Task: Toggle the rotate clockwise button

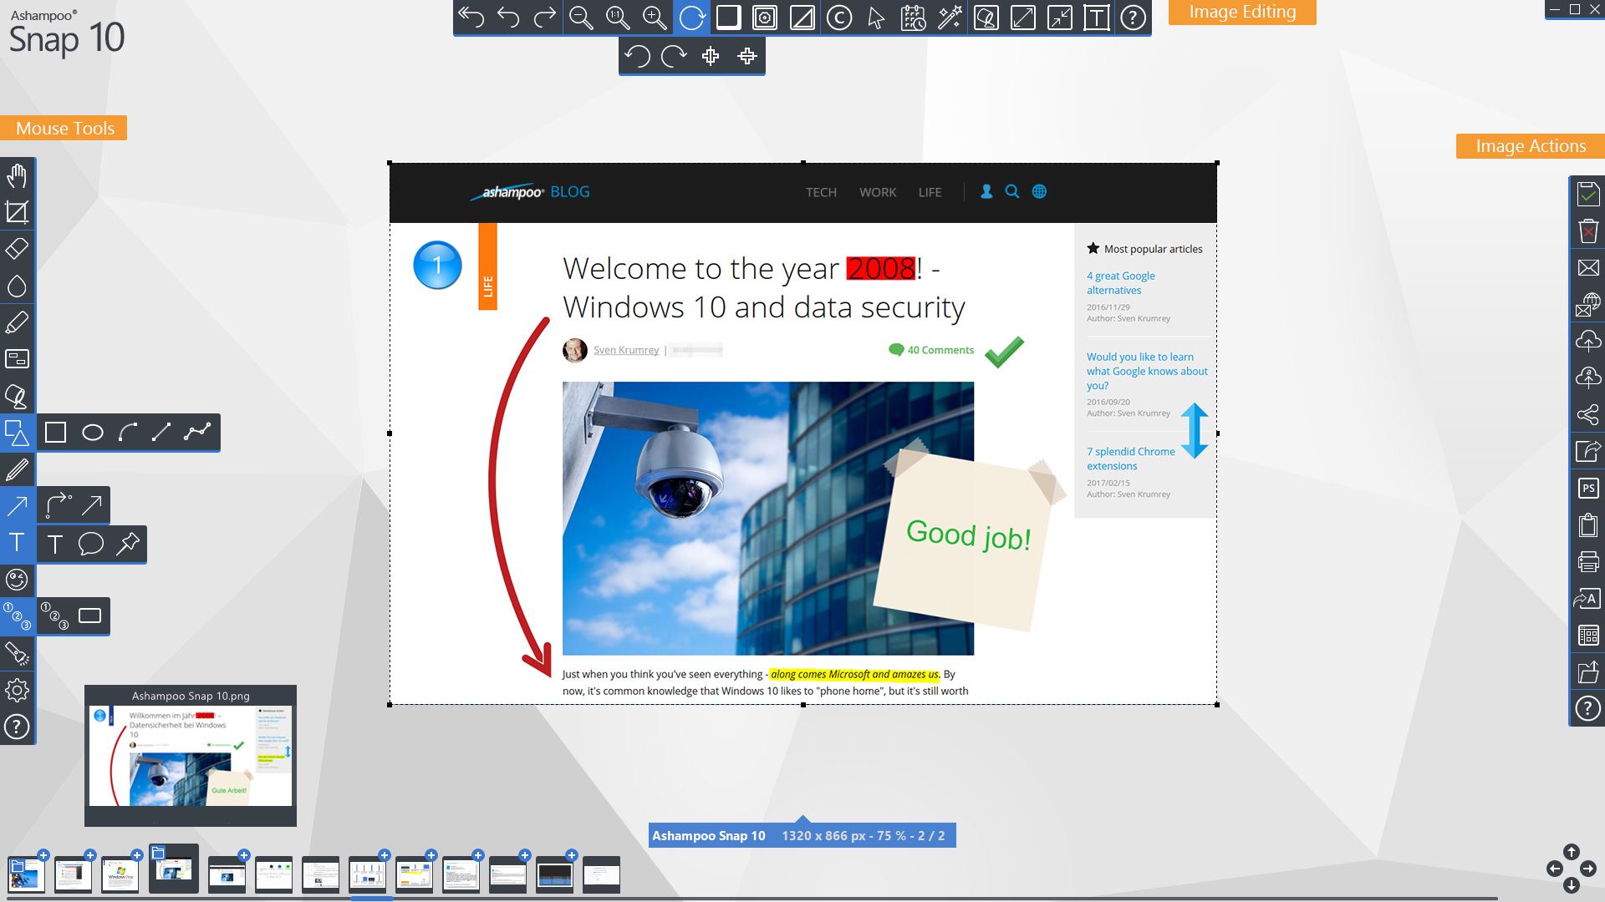Action: point(675,56)
